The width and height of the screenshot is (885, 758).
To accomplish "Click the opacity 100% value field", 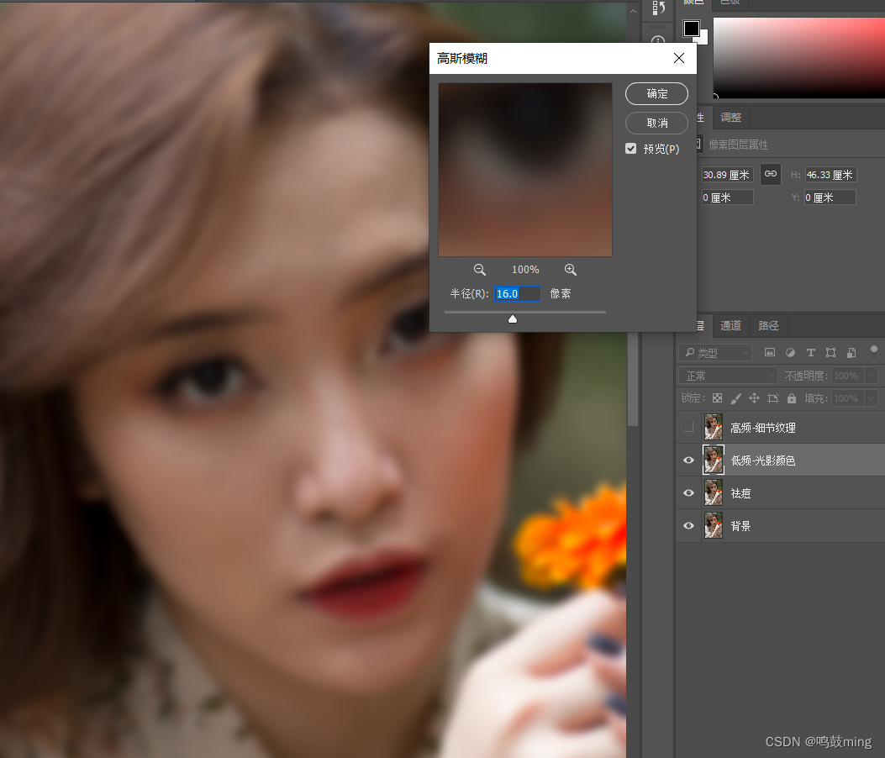I will tap(848, 376).
